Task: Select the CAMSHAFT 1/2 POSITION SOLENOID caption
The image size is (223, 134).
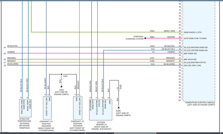Action: point(46,126)
